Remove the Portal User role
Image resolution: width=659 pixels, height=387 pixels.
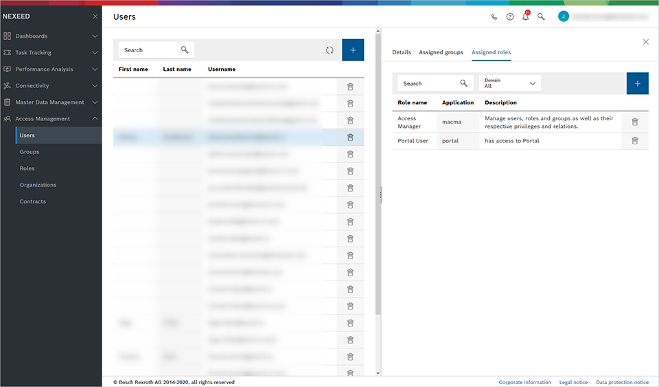pyautogui.click(x=634, y=141)
